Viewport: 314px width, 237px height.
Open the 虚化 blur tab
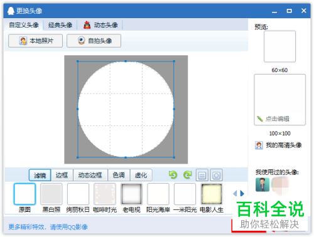click(141, 175)
